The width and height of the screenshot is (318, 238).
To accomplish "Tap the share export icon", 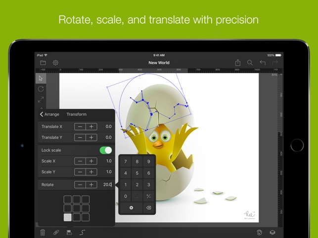I will point(238,63).
